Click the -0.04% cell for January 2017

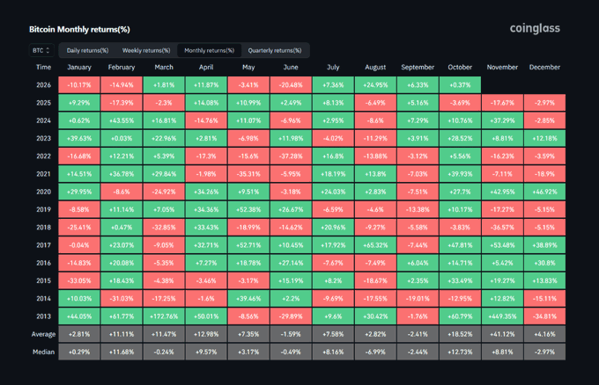point(79,245)
